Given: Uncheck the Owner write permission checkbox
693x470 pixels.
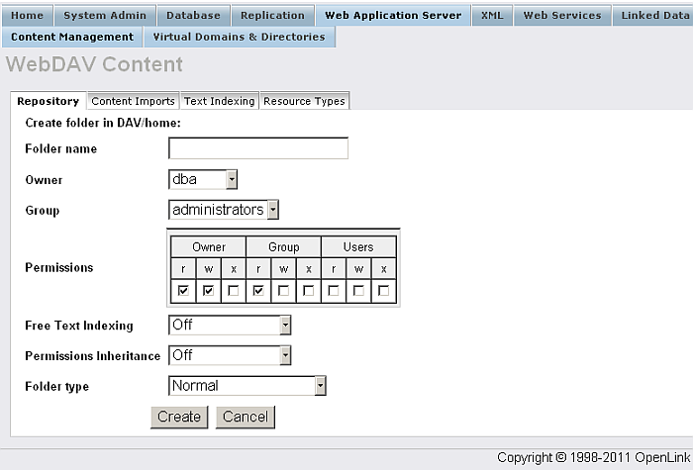Looking at the screenshot, I should [208, 291].
